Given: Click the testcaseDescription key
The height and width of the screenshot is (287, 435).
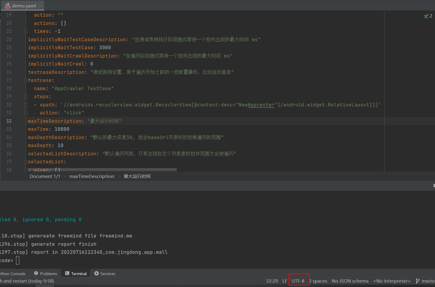Looking at the screenshot, I should coord(56,72).
